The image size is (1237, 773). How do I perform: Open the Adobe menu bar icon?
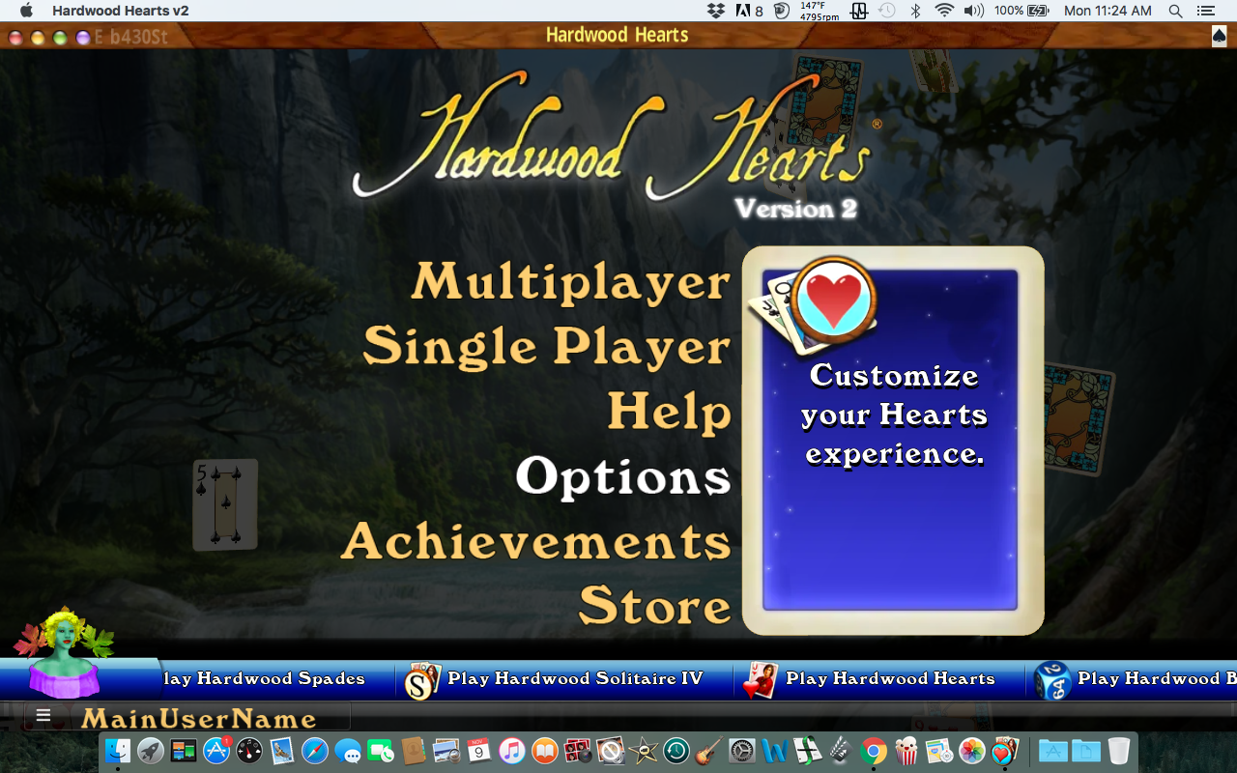coord(750,11)
